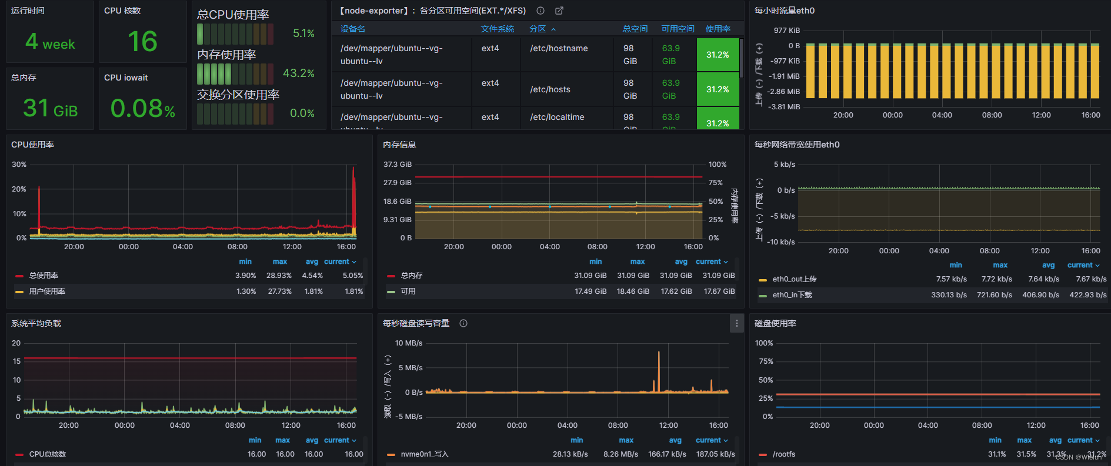Open the 内存信息 panel title menu
The height and width of the screenshot is (466, 1111).
point(399,145)
